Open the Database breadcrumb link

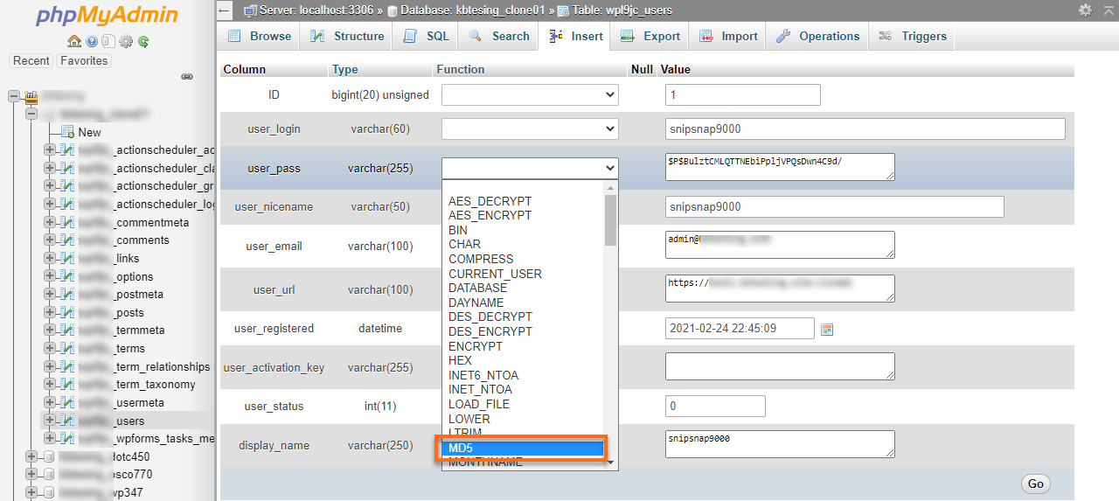coord(472,10)
